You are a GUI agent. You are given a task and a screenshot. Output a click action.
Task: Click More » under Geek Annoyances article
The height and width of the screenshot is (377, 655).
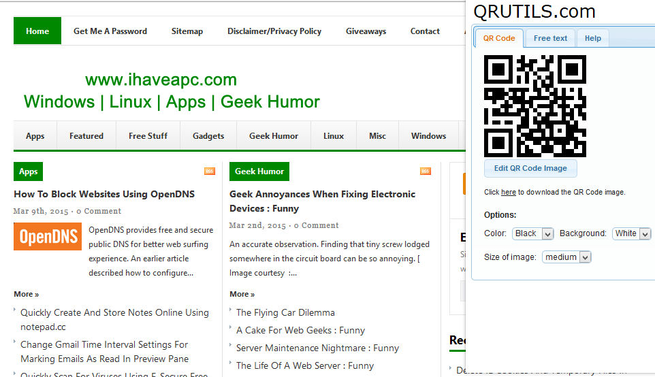(242, 294)
